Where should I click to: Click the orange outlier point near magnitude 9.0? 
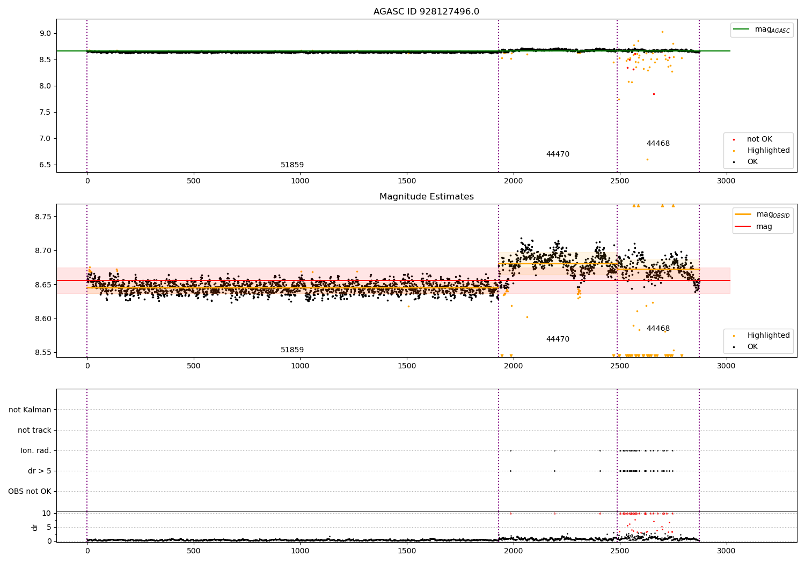coord(662,32)
